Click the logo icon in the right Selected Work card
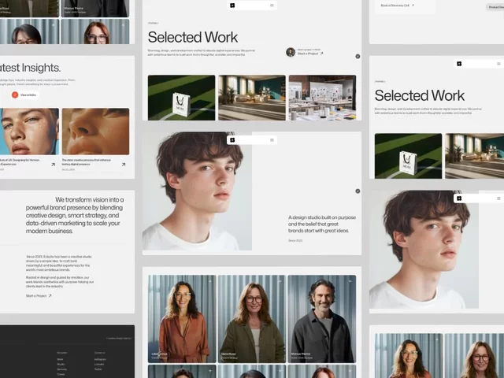 [x=459, y=64]
